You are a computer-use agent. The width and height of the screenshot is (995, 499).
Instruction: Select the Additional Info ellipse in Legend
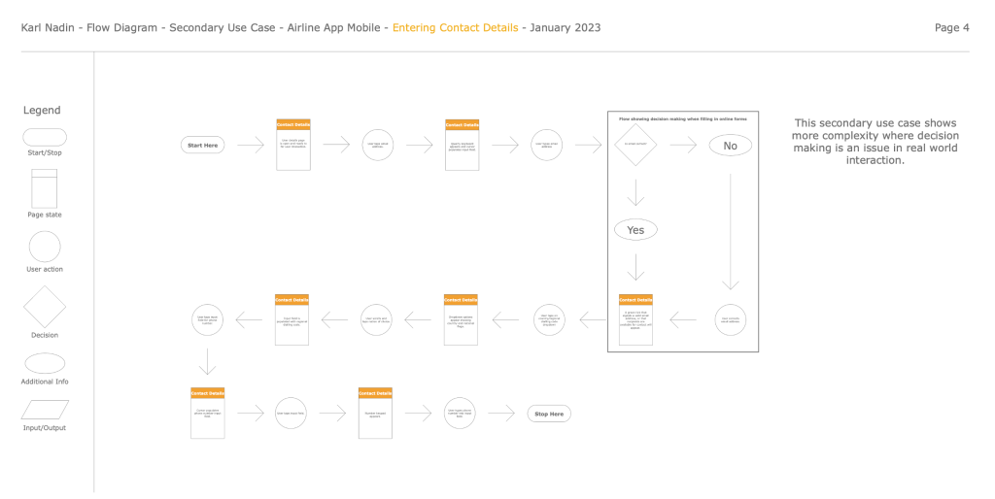pos(45,363)
